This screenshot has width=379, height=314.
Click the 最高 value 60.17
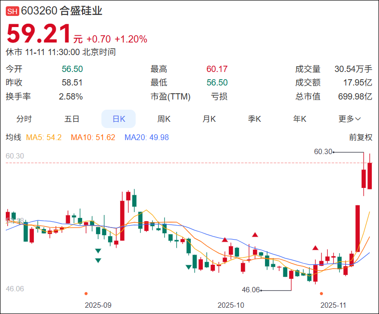coord(217,69)
